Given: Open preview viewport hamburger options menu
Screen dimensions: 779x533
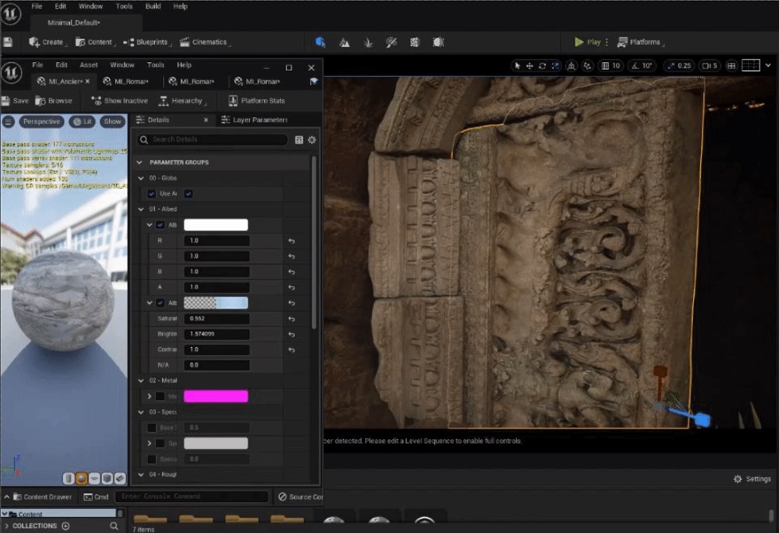Looking at the screenshot, I should tap(9, 122).
